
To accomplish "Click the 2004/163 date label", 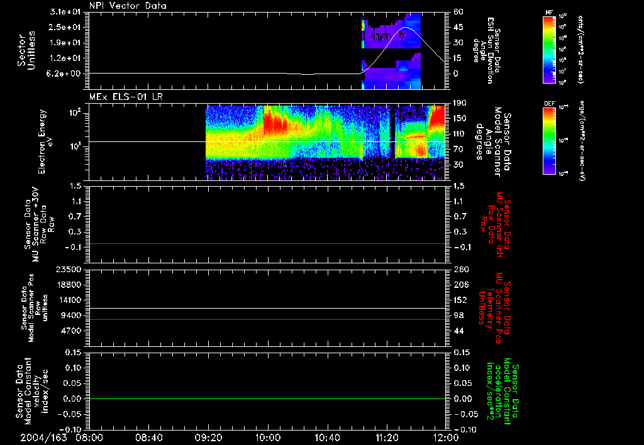I will pos(44,437).
